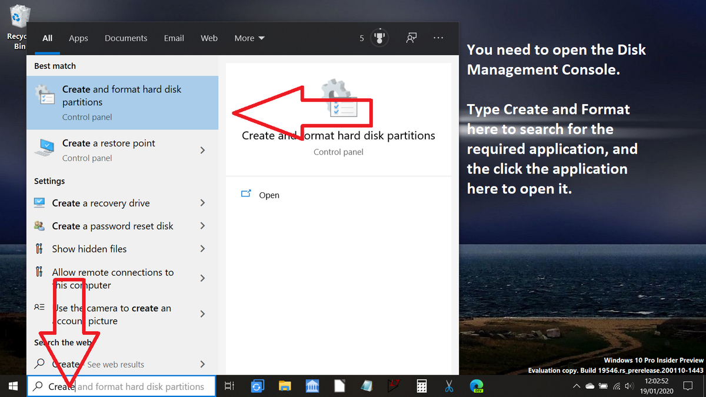706x397 pixels.
Task: Show hidden system tray icons chevron
Action: click(577, 386)
